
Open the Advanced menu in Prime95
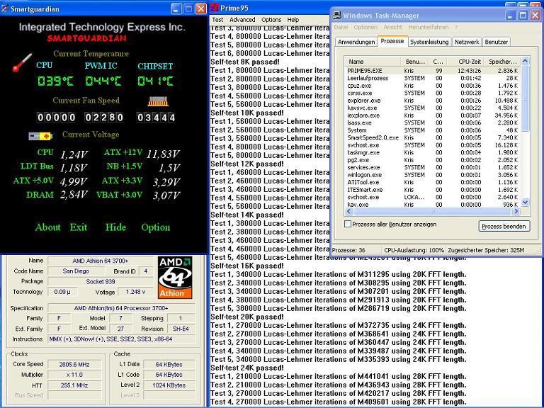point(242,20)
